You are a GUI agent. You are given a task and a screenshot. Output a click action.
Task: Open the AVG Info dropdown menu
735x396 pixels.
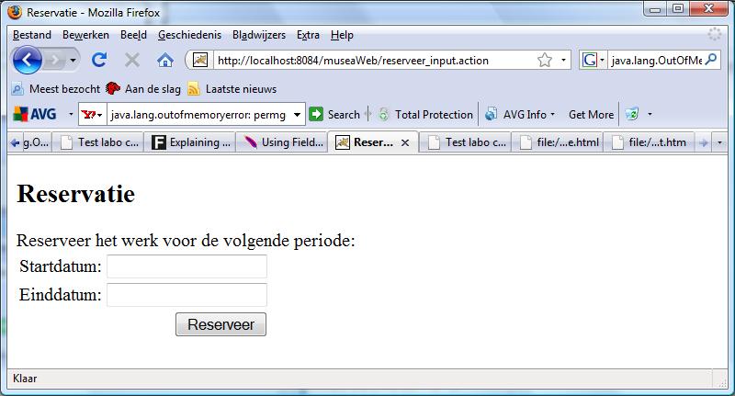(522, 114)
